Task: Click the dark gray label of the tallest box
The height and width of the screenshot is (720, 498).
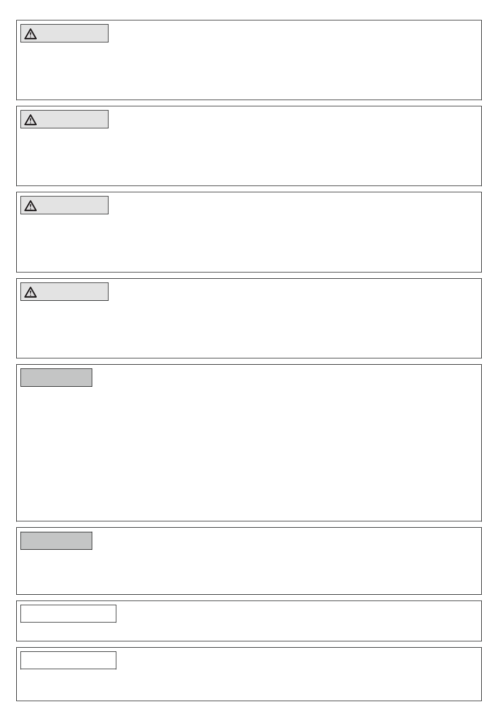Action: click(56, 377)
